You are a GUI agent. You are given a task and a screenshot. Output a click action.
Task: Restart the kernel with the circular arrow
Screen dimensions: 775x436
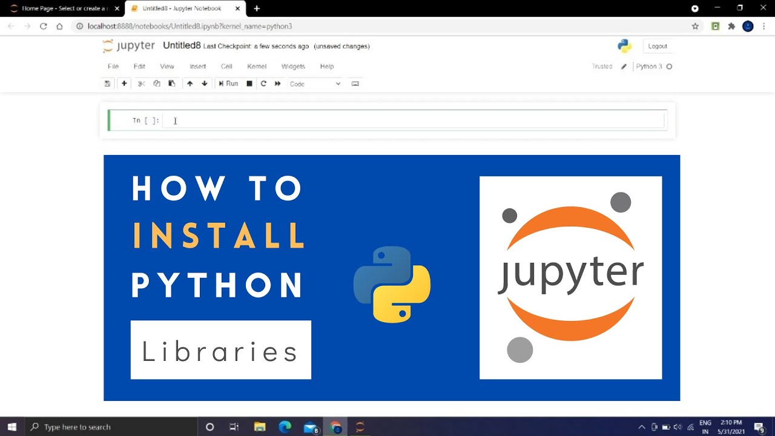[263, 84]
